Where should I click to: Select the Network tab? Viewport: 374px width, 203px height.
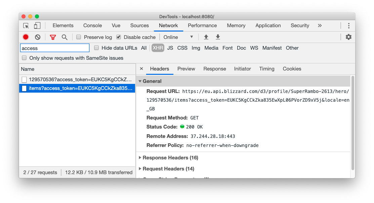click(168, 26)
